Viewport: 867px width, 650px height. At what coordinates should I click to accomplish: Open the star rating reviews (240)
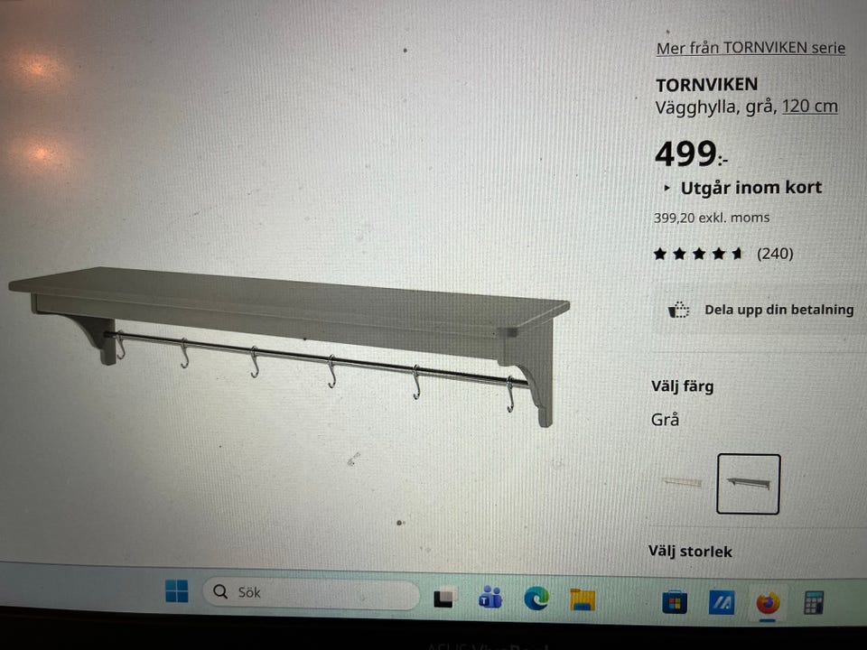tap(722, 254)
